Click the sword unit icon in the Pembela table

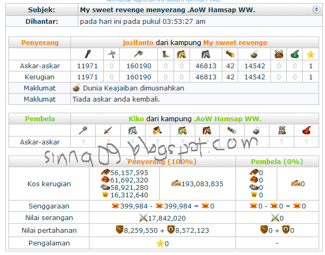point(108,131)
